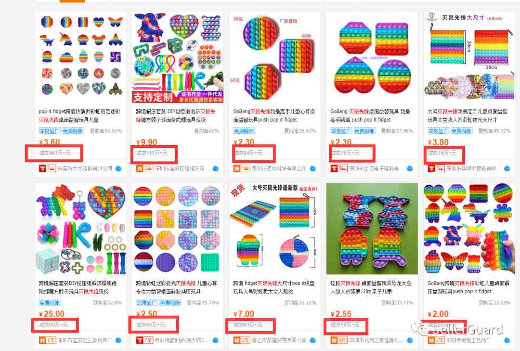
Task: Open title 'pop it fidget跨境热销' product link
Action: [79, 116]
